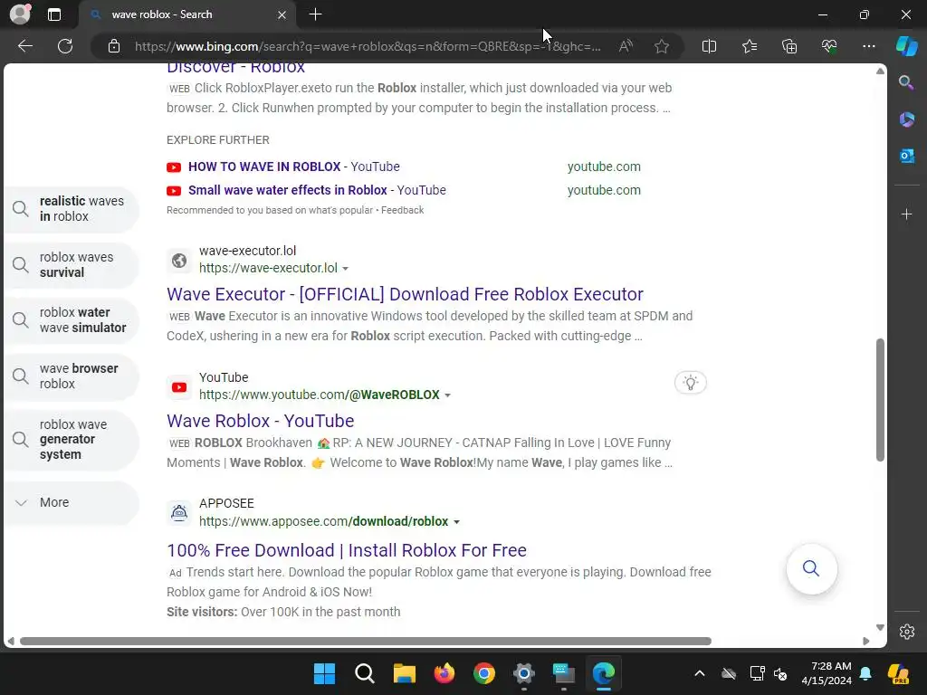Viewport: 927px width, 695px height.
Task: Open the Windows Start menu
Action: click(324, 673)
